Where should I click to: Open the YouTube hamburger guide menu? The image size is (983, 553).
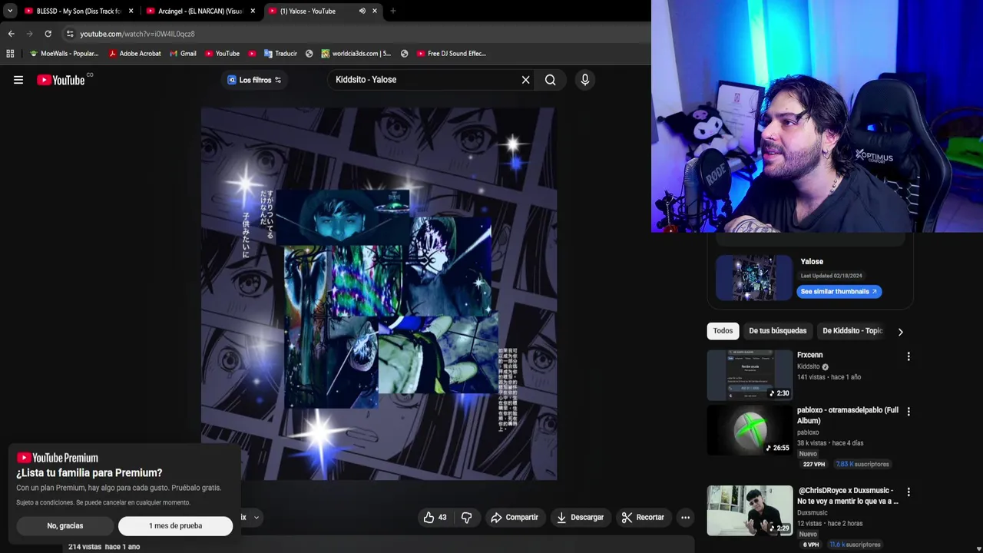pyautogui.click(x=18, y=80)
